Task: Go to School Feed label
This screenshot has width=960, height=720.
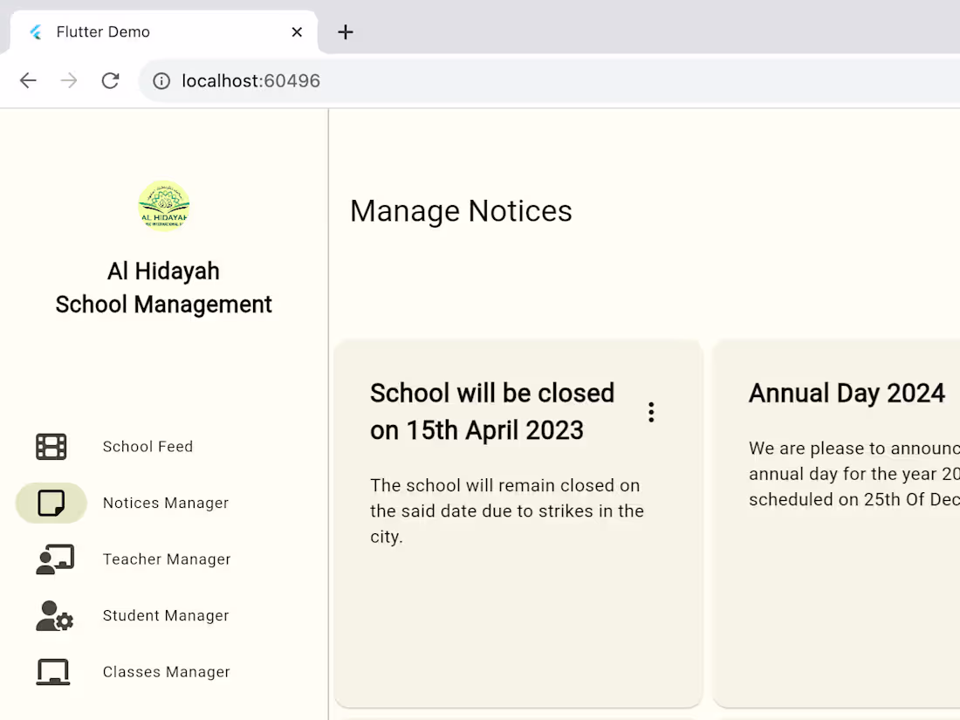Action: coord(147,447)
